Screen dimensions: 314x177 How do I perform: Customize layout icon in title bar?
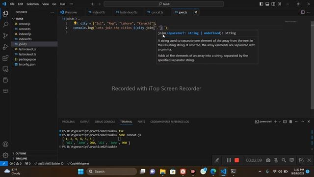pos(279,4)
